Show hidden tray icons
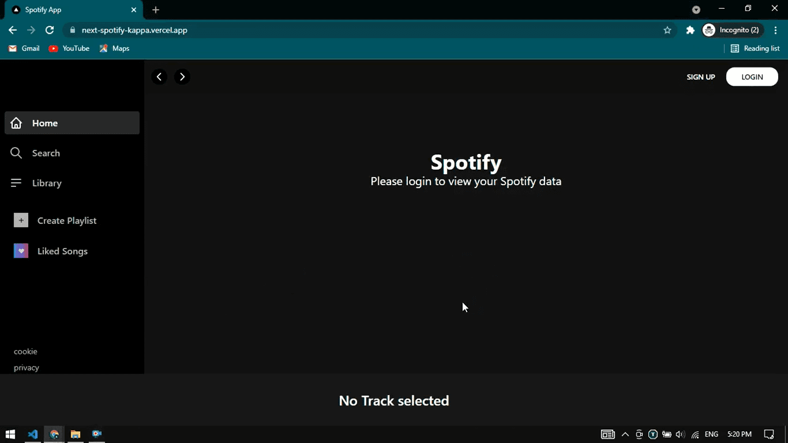Image resolution: width=788 pixels, height=443 pixels. point(625,434)
